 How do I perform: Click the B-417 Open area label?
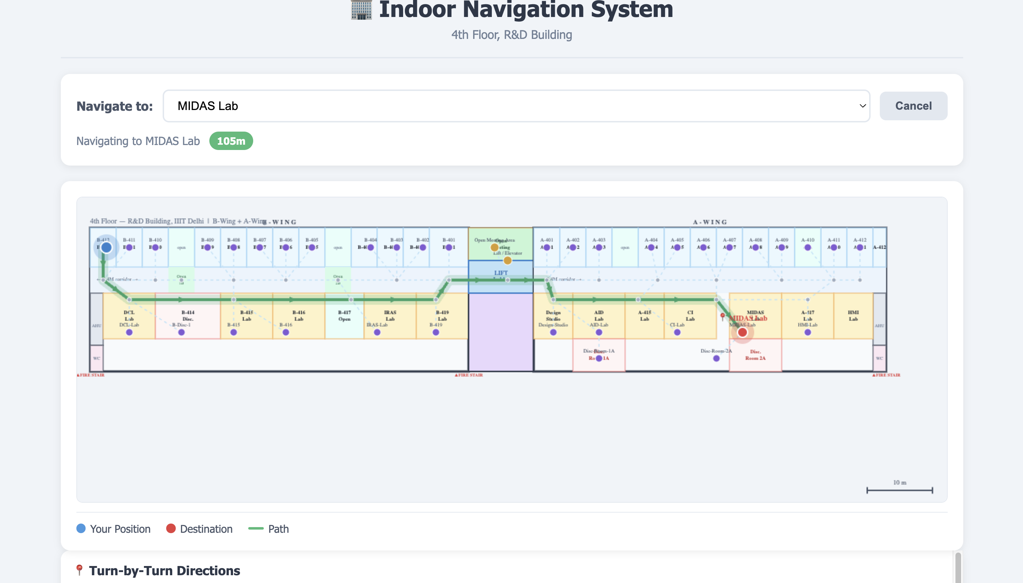tap(344, 316)
